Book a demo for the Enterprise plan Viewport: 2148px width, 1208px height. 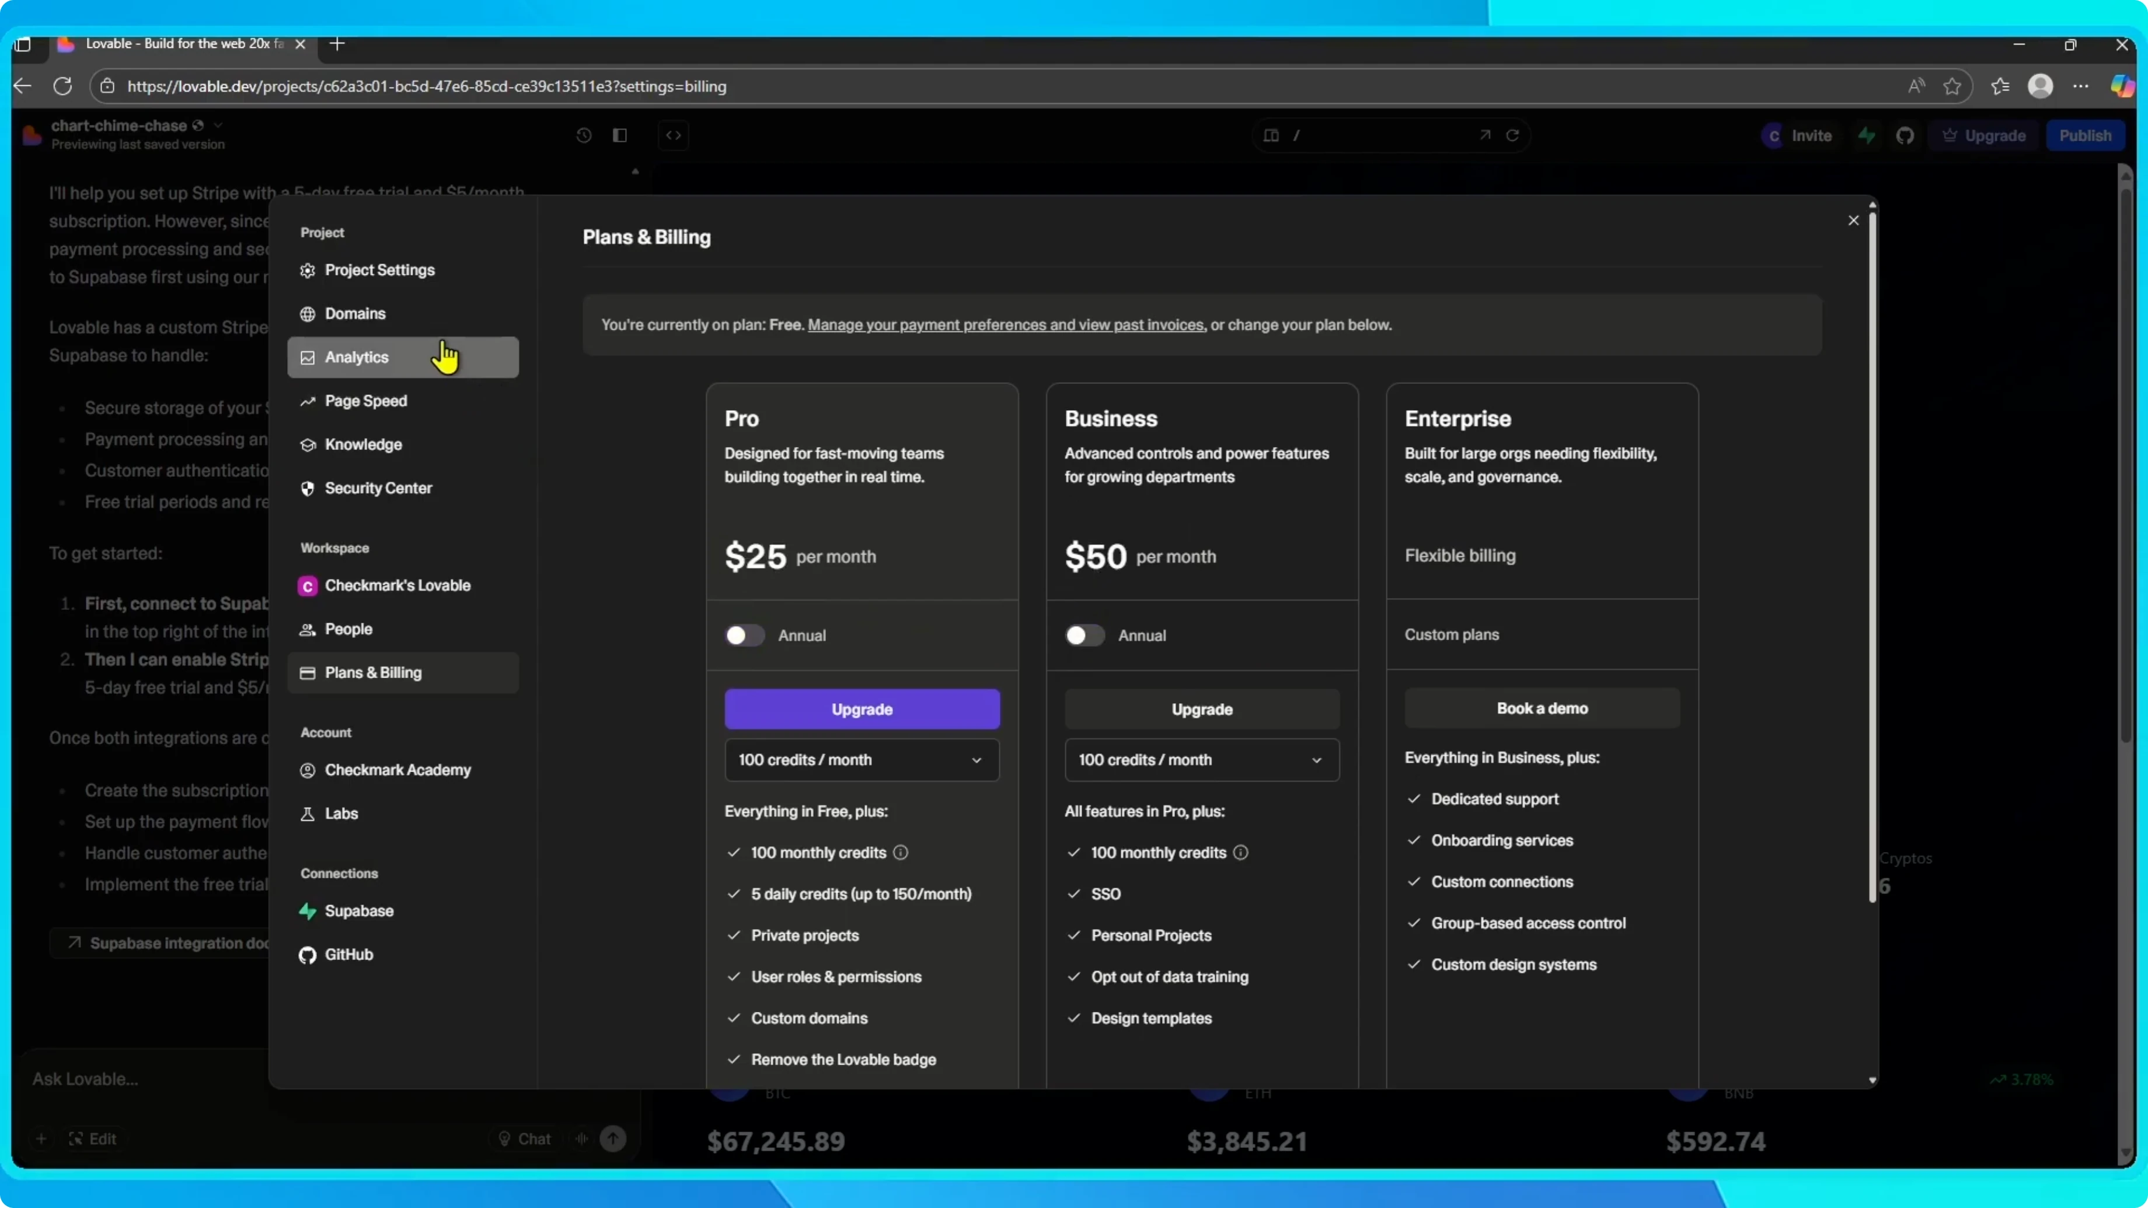click(1542, 708)
